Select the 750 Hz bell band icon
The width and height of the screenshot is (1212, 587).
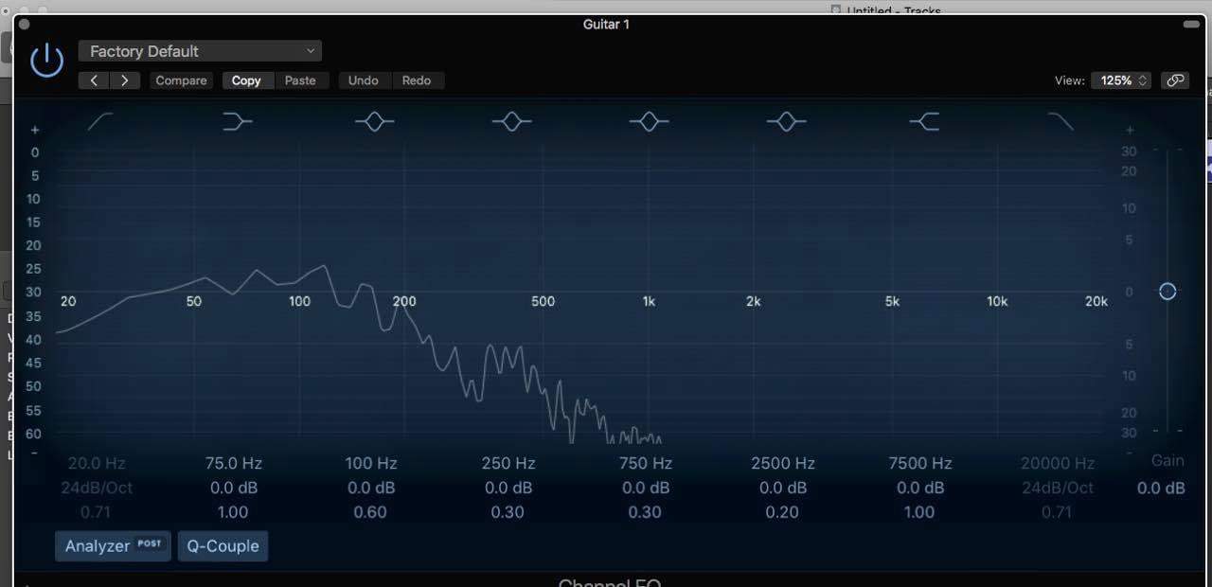(x=649, y=121)
